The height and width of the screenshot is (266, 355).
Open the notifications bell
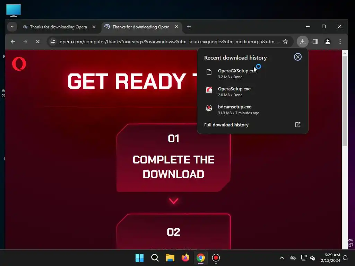pos(346,258)
